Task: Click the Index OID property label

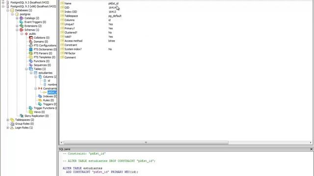Action: click(x=71, y=12)
